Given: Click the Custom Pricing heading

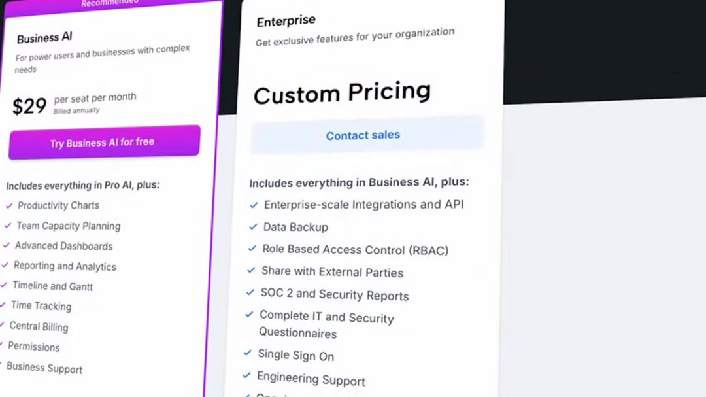Looking at the screenshot, I should click(342, 93).
